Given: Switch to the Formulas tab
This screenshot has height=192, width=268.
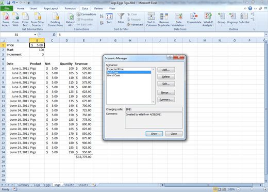Looking at the screenshot, I should coord(70,8).
